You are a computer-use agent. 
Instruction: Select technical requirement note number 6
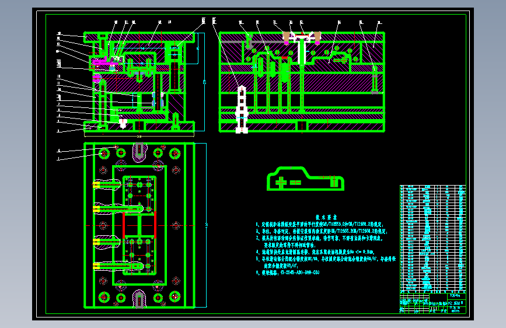pos(288,273)
